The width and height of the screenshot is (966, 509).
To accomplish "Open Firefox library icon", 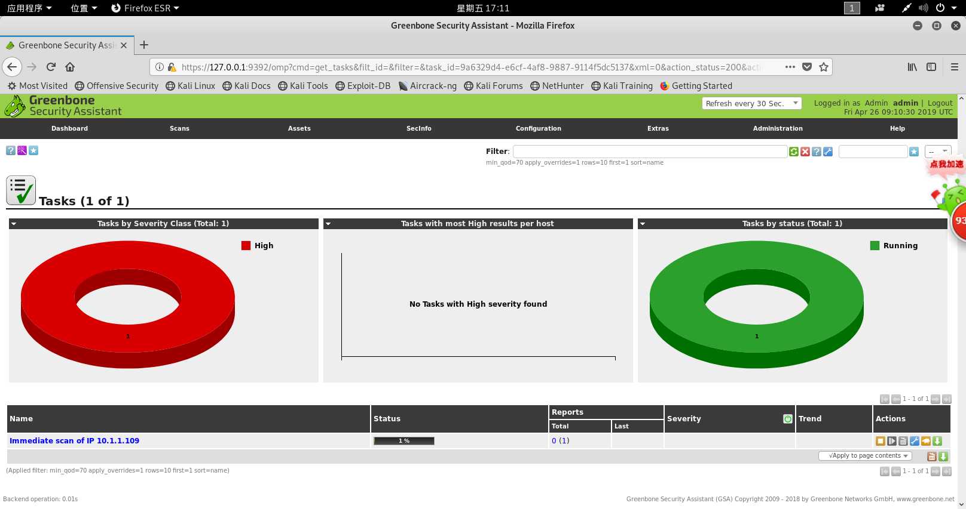I will coord(912,67).
